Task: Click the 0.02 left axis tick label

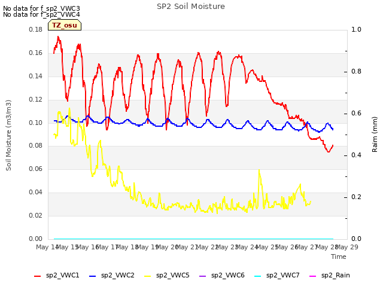Action: (x=36, y=215)
